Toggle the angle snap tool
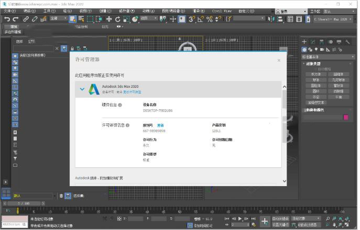 [201, 19]
